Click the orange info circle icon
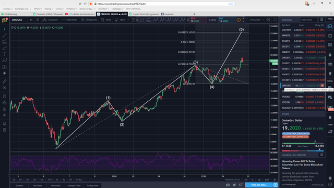 click(238, 20)
